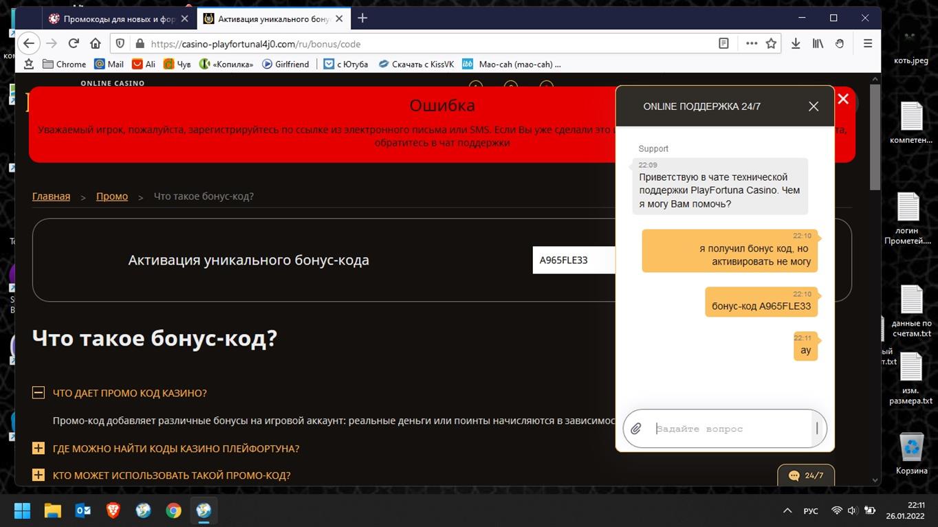This screenshot has height=527, width=938.
Task: Open Chrome from the taskbar
Action: coord(173,511)
